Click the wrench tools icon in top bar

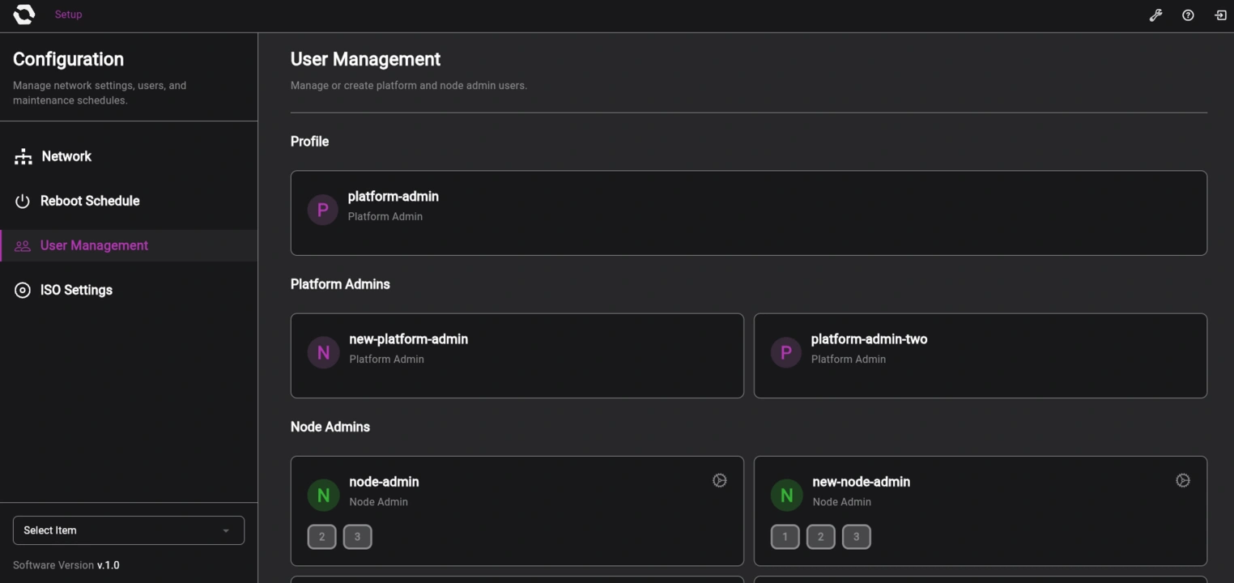[1155, 15]
